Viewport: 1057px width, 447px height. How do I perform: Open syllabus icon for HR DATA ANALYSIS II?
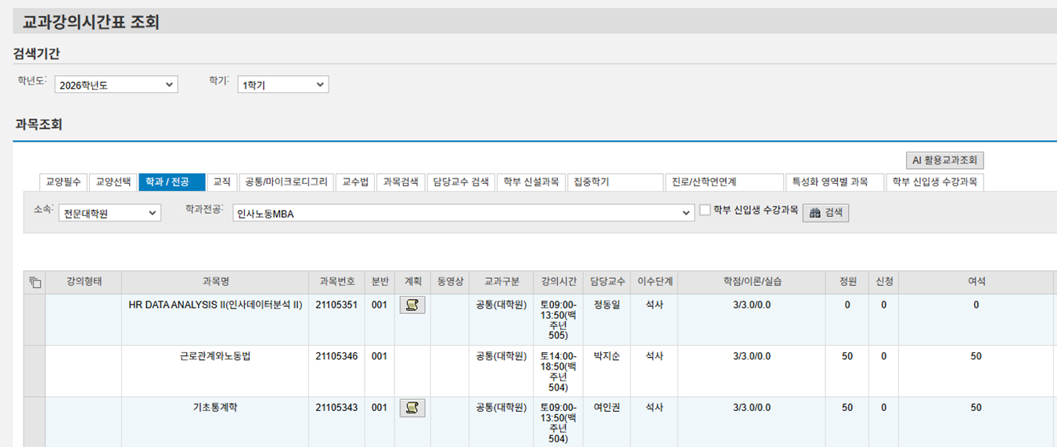coord(412,305)
